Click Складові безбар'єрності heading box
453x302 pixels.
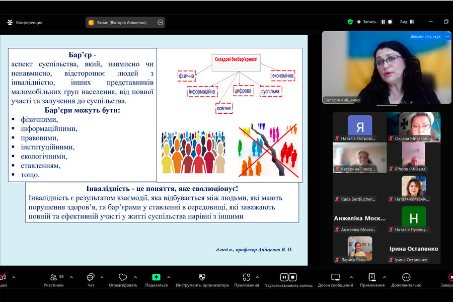pyautogui.click(x=236, y=62)
